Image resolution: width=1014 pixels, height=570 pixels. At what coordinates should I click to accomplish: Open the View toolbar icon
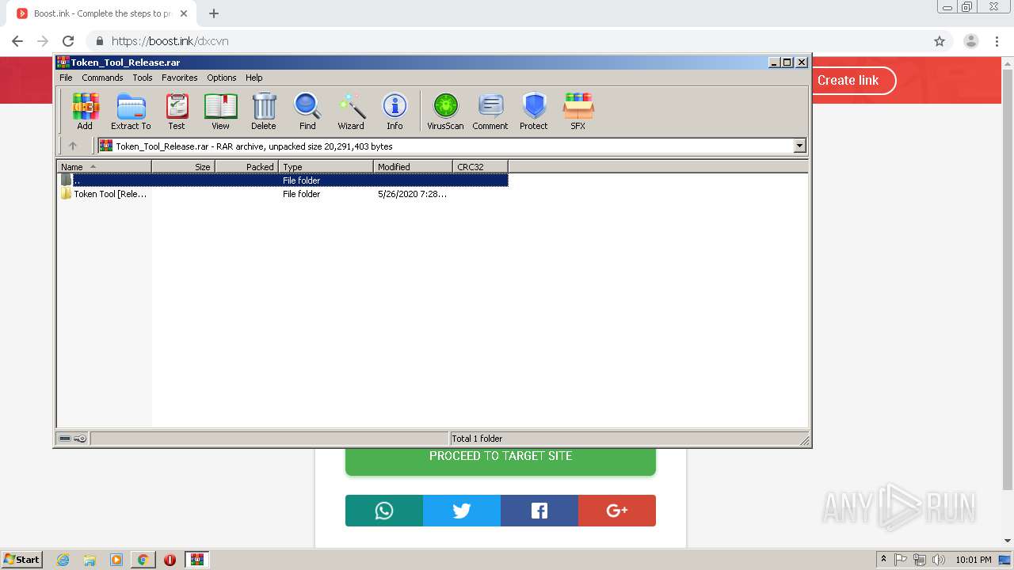[x=220, y=111]
